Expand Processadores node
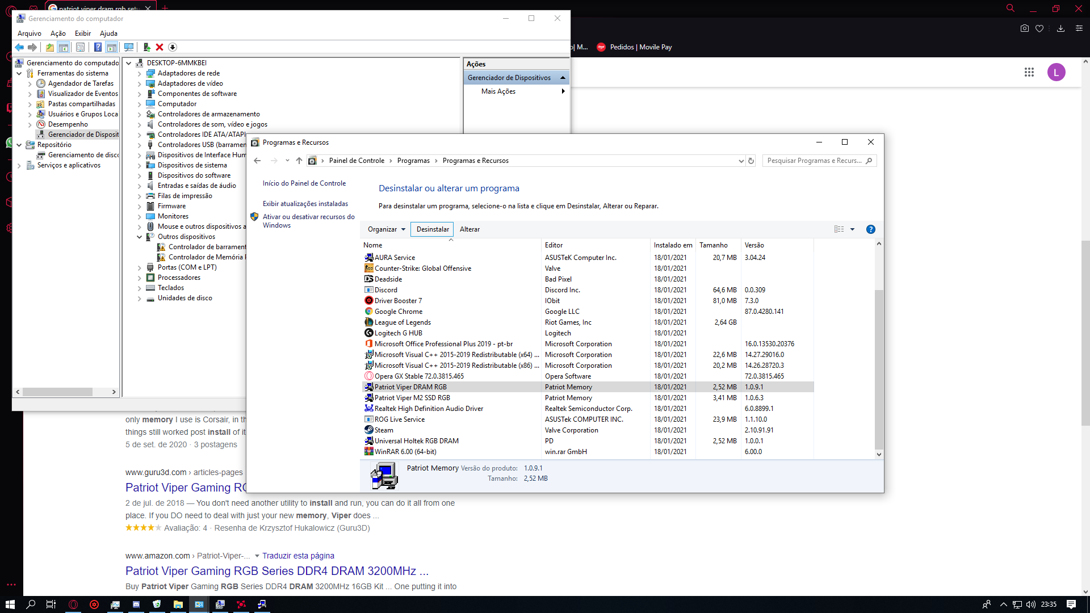The image size is (1090, 613). tap(140, 278)
